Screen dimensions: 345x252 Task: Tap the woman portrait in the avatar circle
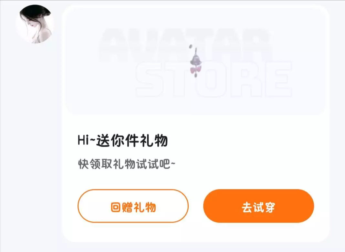35,24
